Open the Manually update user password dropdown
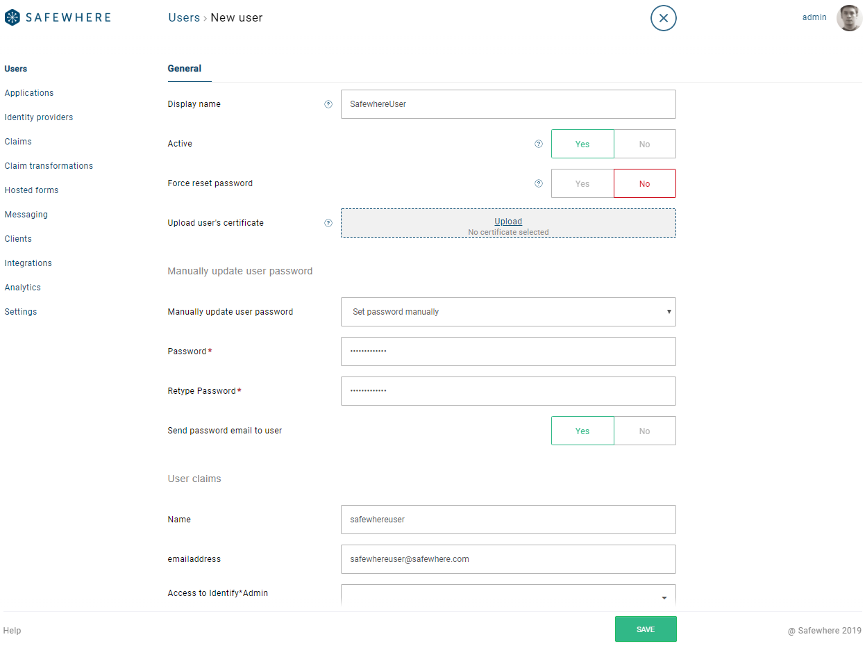The height and width of the screenshot is (646, 865). tap(507, 312)
